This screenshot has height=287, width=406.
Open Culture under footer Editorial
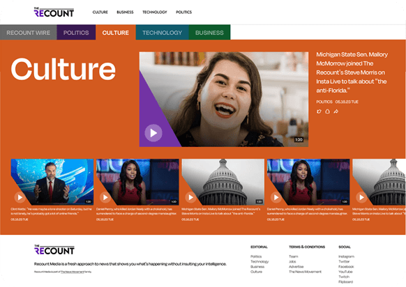[x=256, y=272]
